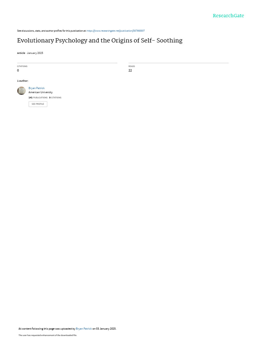
Task: Click the American University affiliation text
Action: [x=40, y=92]
